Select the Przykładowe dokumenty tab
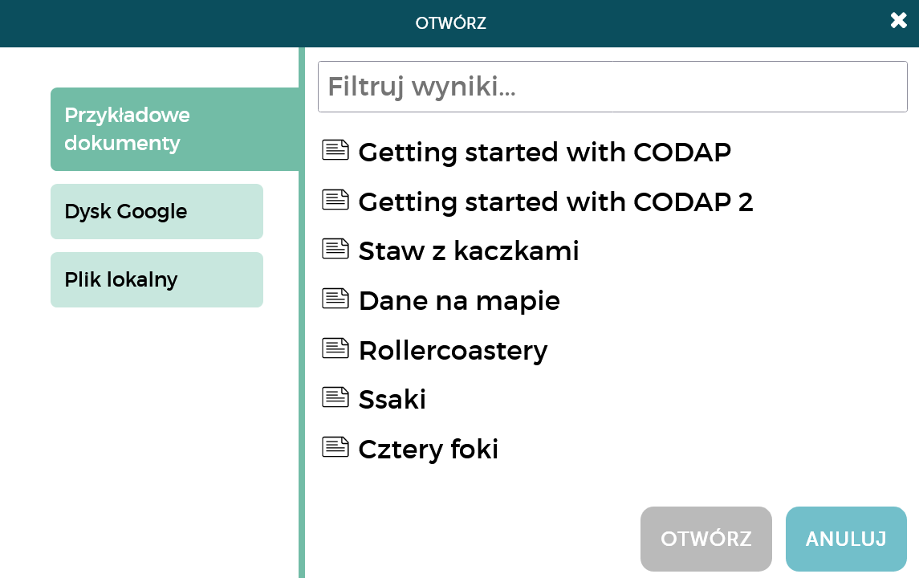The height and width of the screenshot is (578, 919). (175, 129)
